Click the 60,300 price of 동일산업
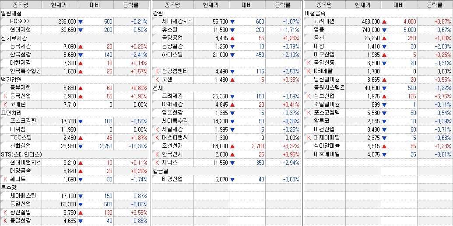 click(x=68, y=204)
